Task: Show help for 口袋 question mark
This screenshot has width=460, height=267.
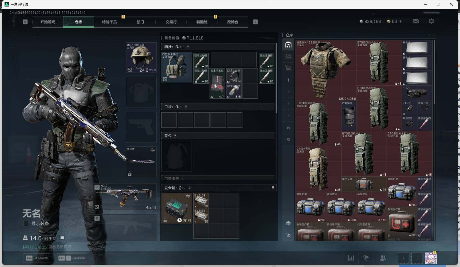Action: pos(186,107)
